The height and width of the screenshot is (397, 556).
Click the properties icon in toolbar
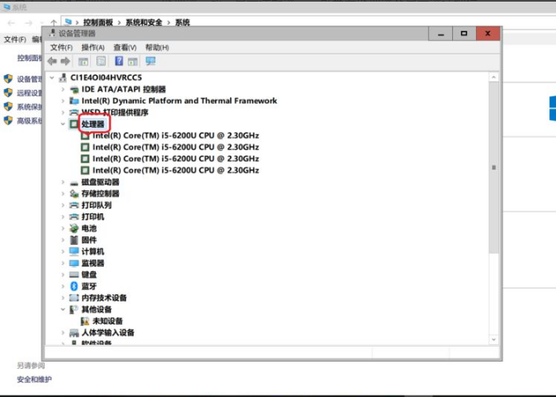point(83,61)
